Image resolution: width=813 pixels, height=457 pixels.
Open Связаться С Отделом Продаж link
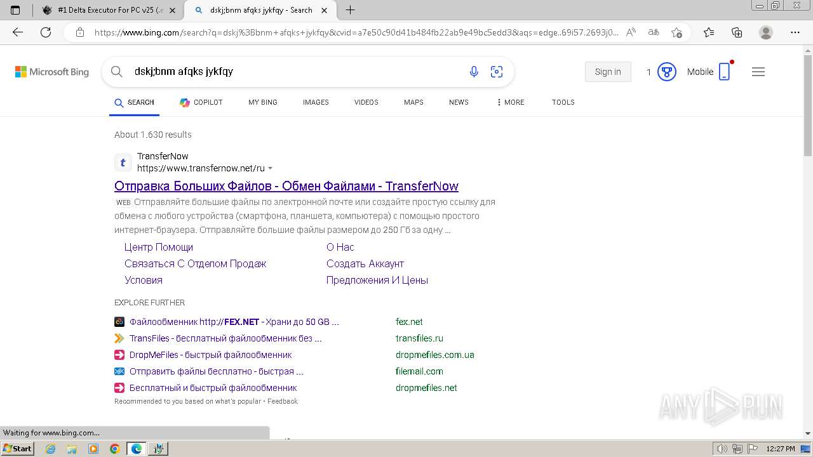[196, 263]
